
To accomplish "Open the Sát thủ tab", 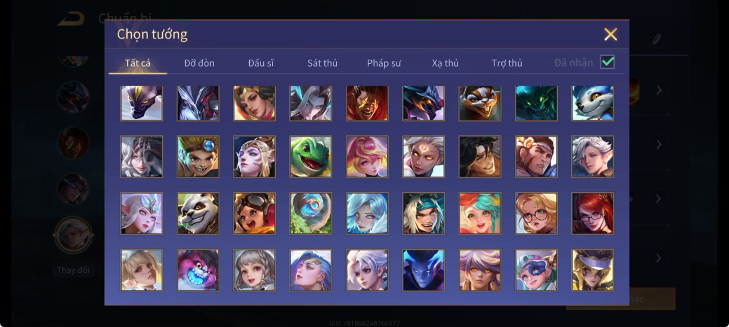I will pos(322,63).
